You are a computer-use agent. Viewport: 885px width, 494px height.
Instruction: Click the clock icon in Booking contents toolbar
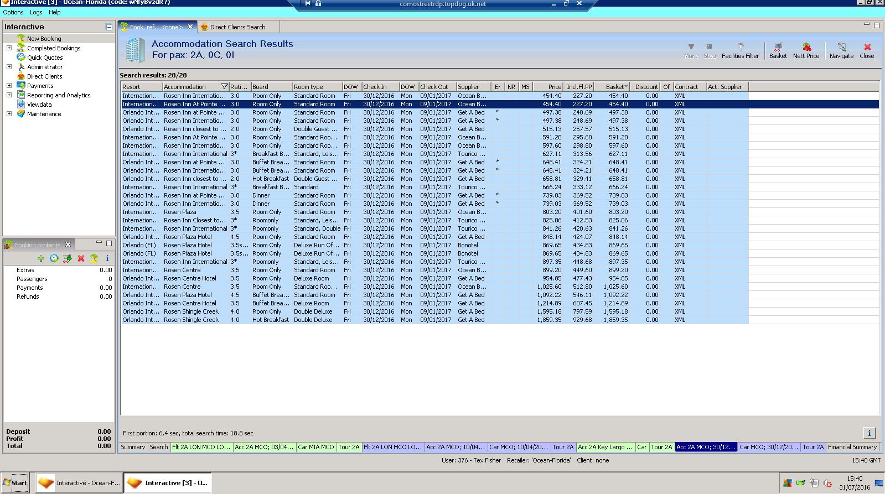tap(54, 258)
